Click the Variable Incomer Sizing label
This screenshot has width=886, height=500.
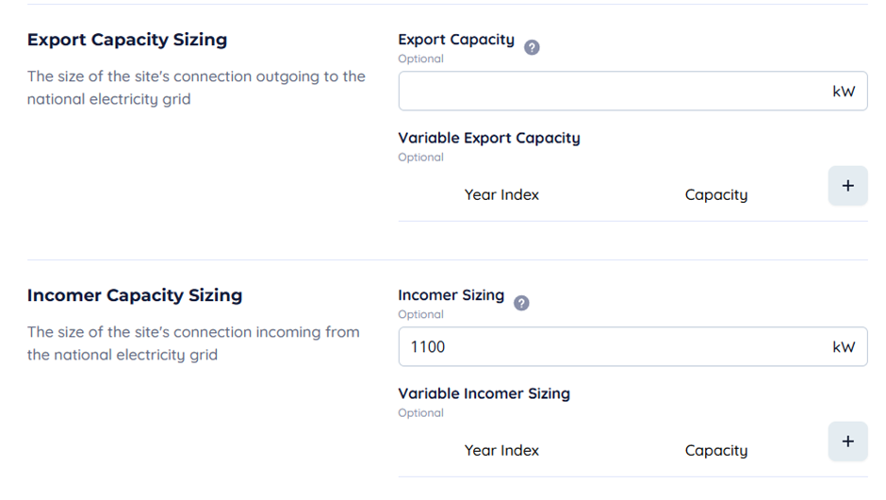click(x=484, y=393)
